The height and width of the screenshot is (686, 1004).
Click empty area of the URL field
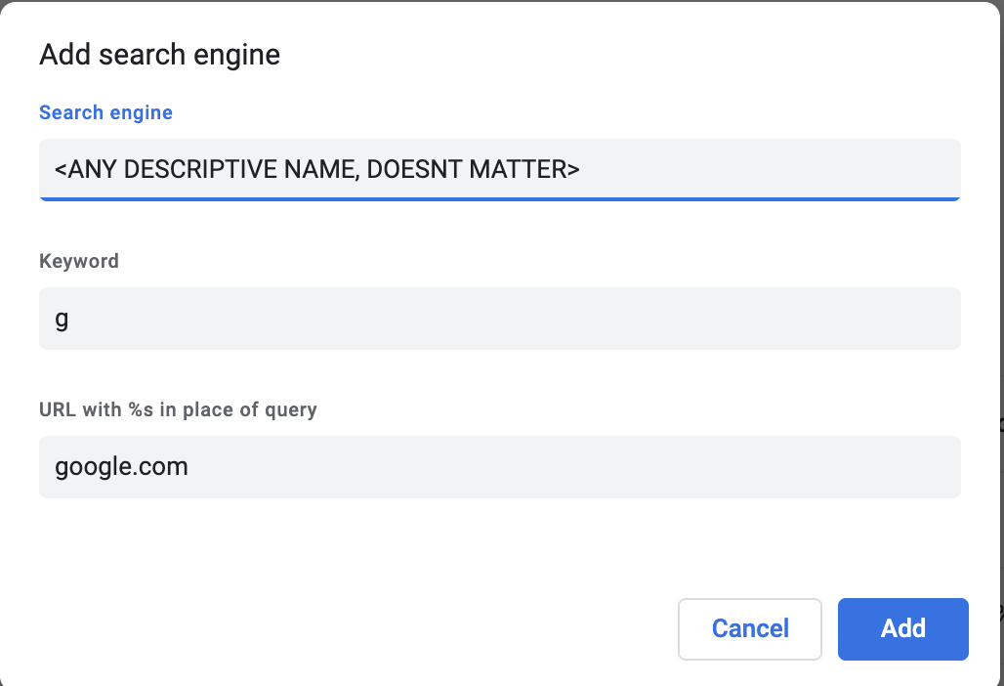tap(586, 467)
